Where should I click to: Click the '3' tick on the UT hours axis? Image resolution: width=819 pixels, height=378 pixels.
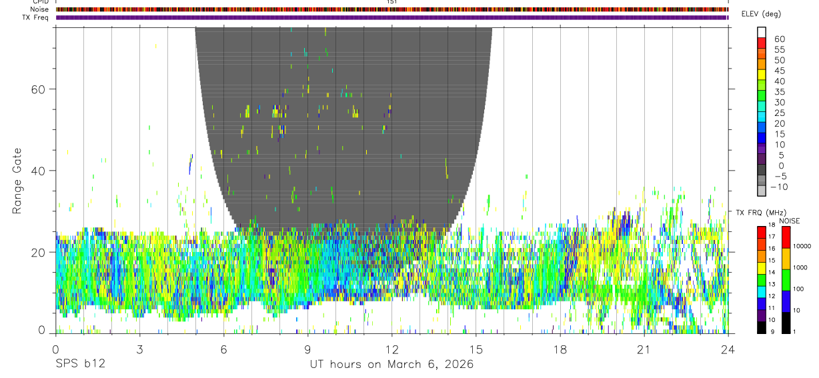click(139, 349)
